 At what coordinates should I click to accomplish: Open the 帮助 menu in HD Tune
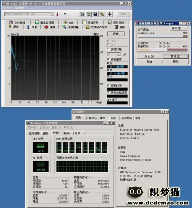click(20, 8)
